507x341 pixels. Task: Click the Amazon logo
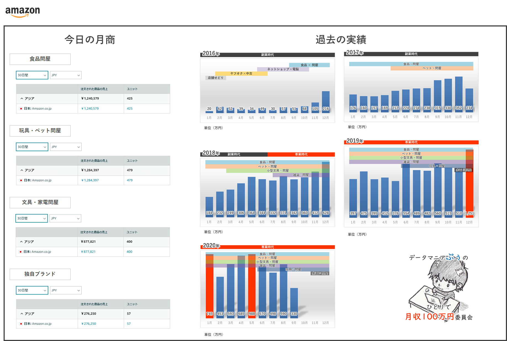click(23, 12)
